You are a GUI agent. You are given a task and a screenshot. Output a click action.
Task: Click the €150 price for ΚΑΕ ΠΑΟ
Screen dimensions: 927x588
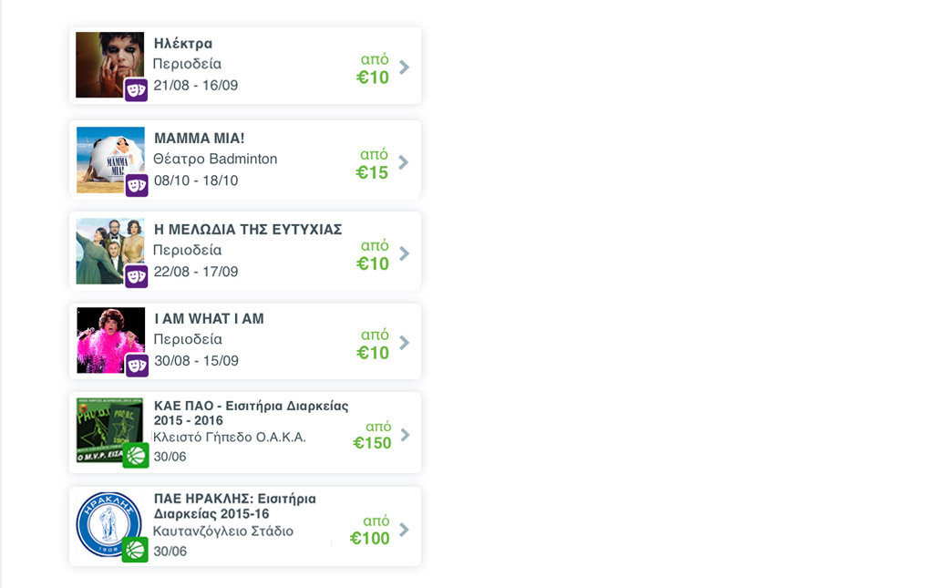tap(372, 443)
